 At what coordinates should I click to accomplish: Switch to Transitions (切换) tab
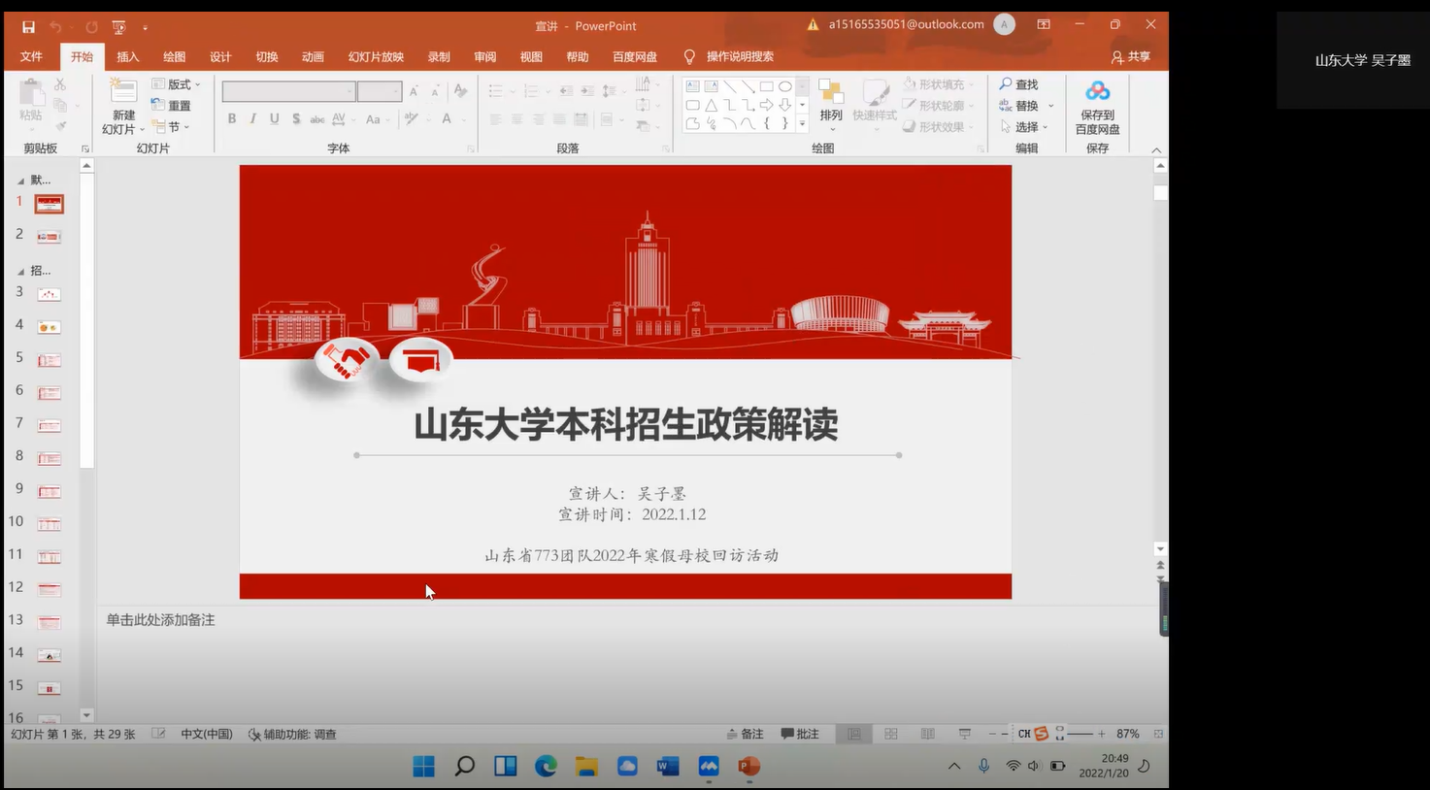click(x=267, y=56)
